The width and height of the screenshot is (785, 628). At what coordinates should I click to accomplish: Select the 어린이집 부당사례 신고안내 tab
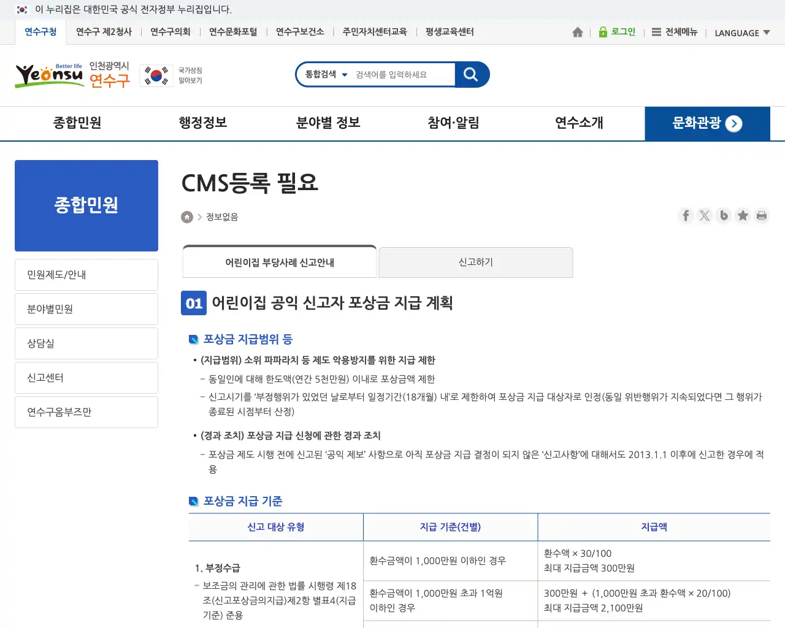280,262
